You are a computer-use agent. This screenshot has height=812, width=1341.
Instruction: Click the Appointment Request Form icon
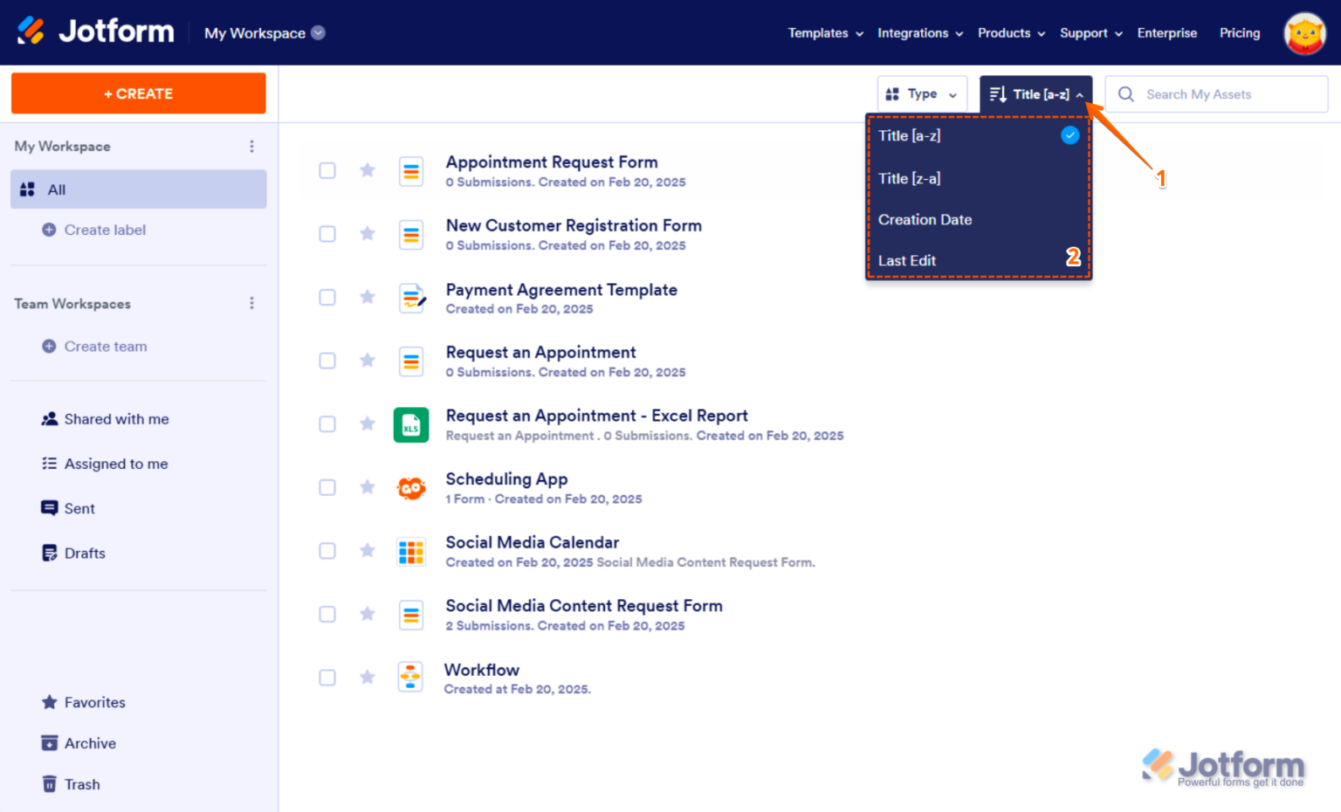pos(410,171)
